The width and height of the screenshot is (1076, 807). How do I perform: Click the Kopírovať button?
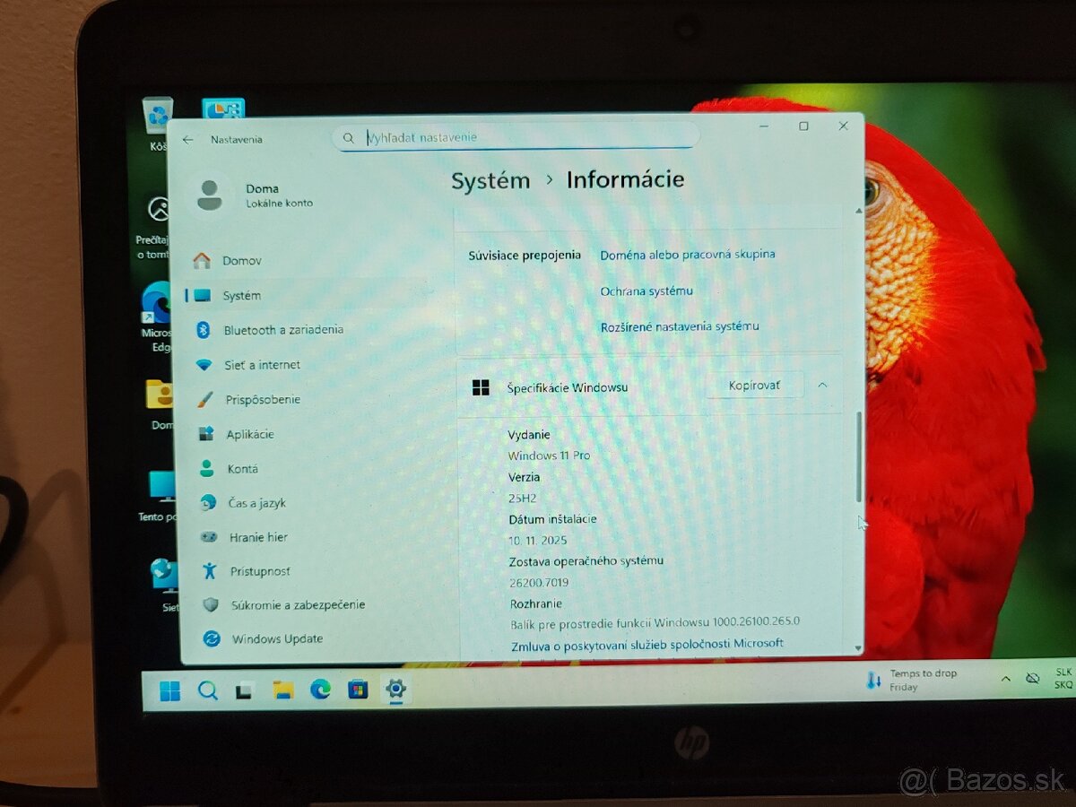pos(753,385)
